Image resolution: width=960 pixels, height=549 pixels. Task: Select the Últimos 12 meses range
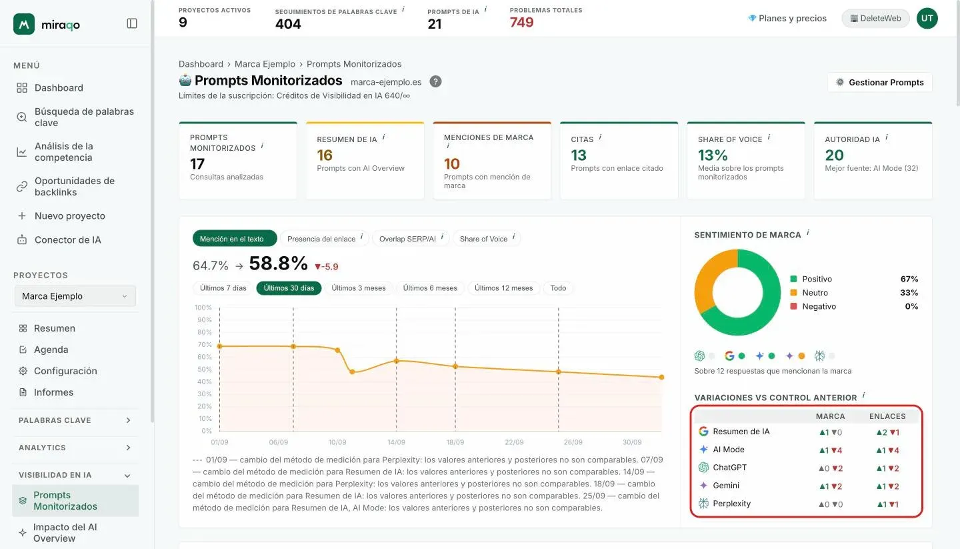point(503,288)
